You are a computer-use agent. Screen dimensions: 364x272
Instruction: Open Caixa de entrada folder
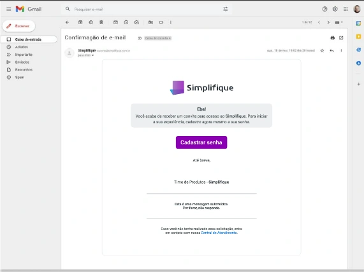pyautogui.click(x=29, y=39)
